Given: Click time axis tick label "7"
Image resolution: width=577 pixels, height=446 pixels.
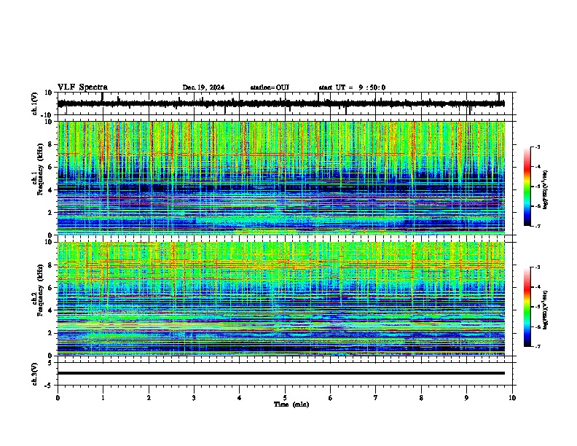Looking at the screenshot, I should pos(376,398).
